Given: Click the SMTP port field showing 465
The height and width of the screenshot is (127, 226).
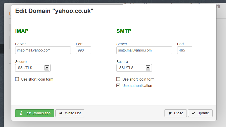Looking at the screenshot, I should tap(184, 50).
